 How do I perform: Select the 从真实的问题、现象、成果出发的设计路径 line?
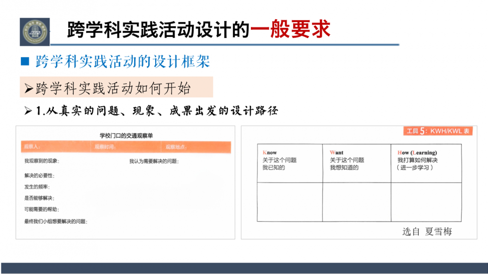[158, 111]
